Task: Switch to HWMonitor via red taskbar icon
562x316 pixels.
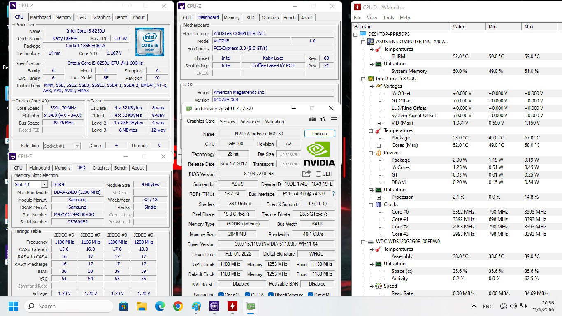Action: click(x=232, y=306)
